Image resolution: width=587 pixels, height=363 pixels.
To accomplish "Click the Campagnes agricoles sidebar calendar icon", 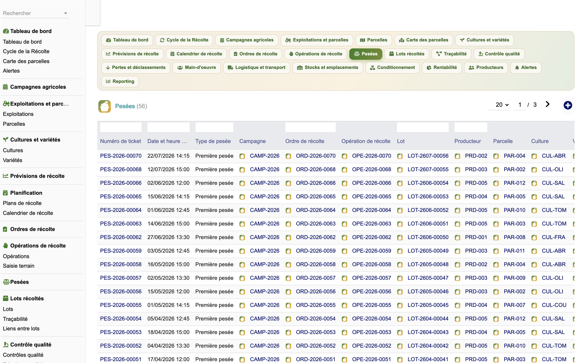I will pos(5,87).
